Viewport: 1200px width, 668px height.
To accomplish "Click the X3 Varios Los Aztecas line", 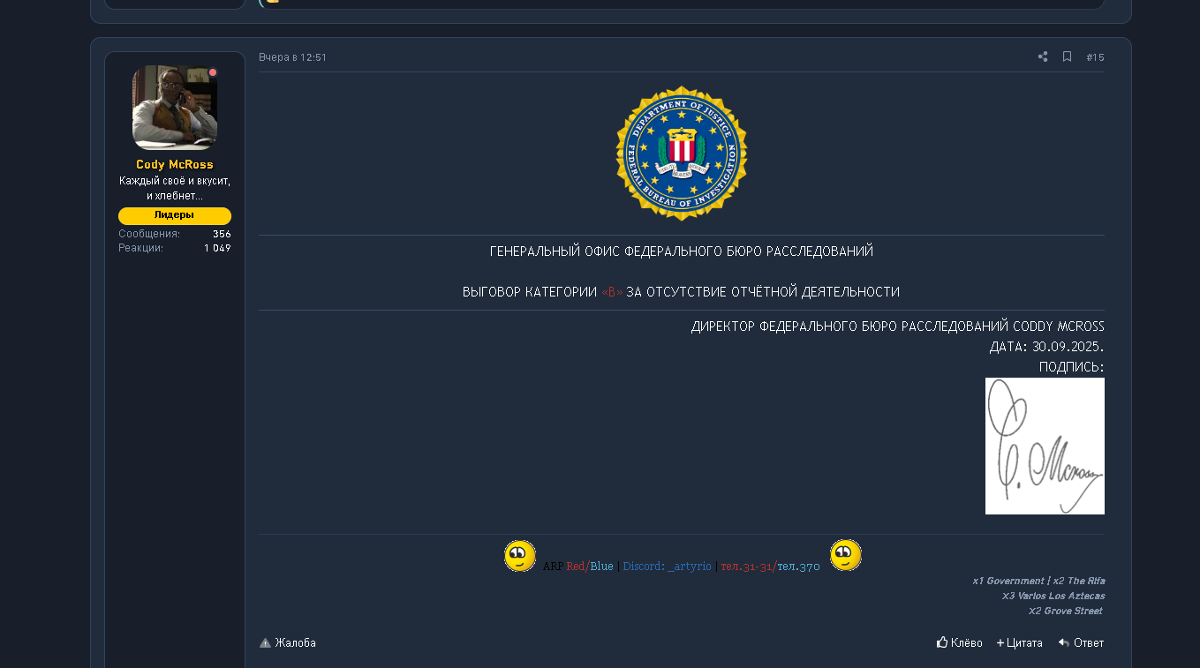I will 1053,596.
